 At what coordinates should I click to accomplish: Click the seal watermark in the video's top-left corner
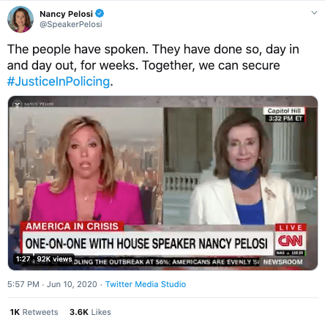click(x=17, y=104)
